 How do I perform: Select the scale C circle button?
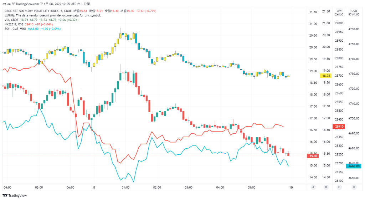click(339, 187)
